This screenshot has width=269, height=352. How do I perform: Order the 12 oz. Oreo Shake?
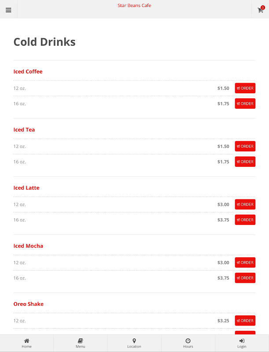pos(245,321)
